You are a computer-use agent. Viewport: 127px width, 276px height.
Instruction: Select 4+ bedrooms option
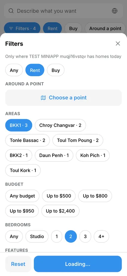click(x=101, y=236)
